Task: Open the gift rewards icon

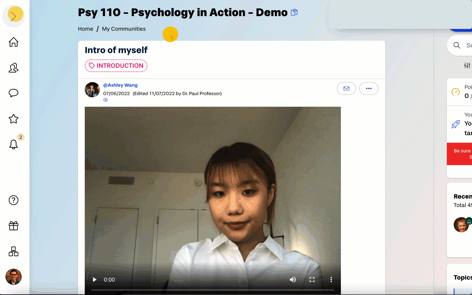Action: 13,226
